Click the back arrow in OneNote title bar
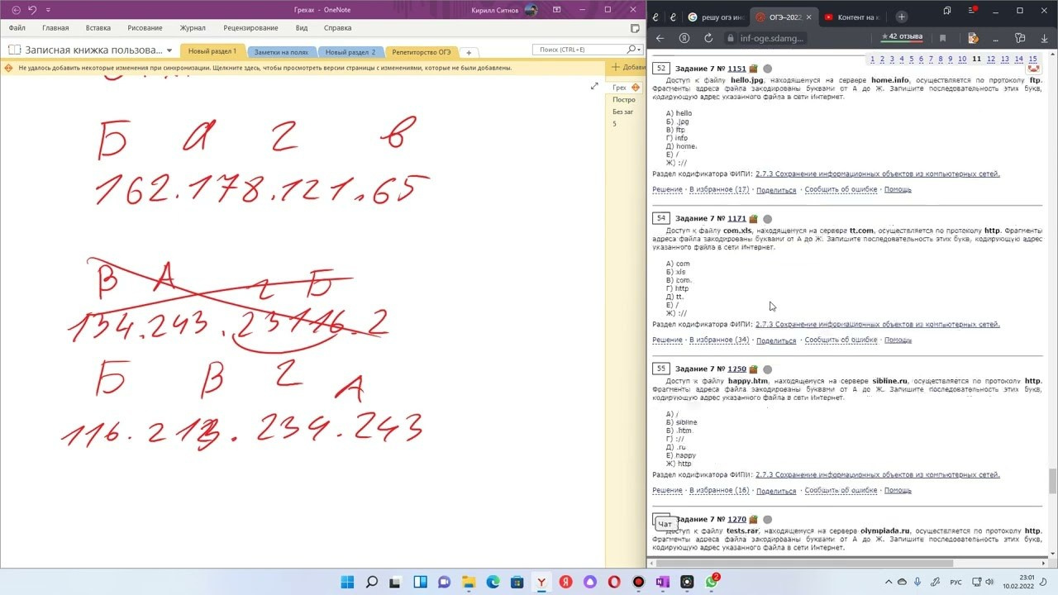This screenshot has width=1058, height=595. (16, 10)
